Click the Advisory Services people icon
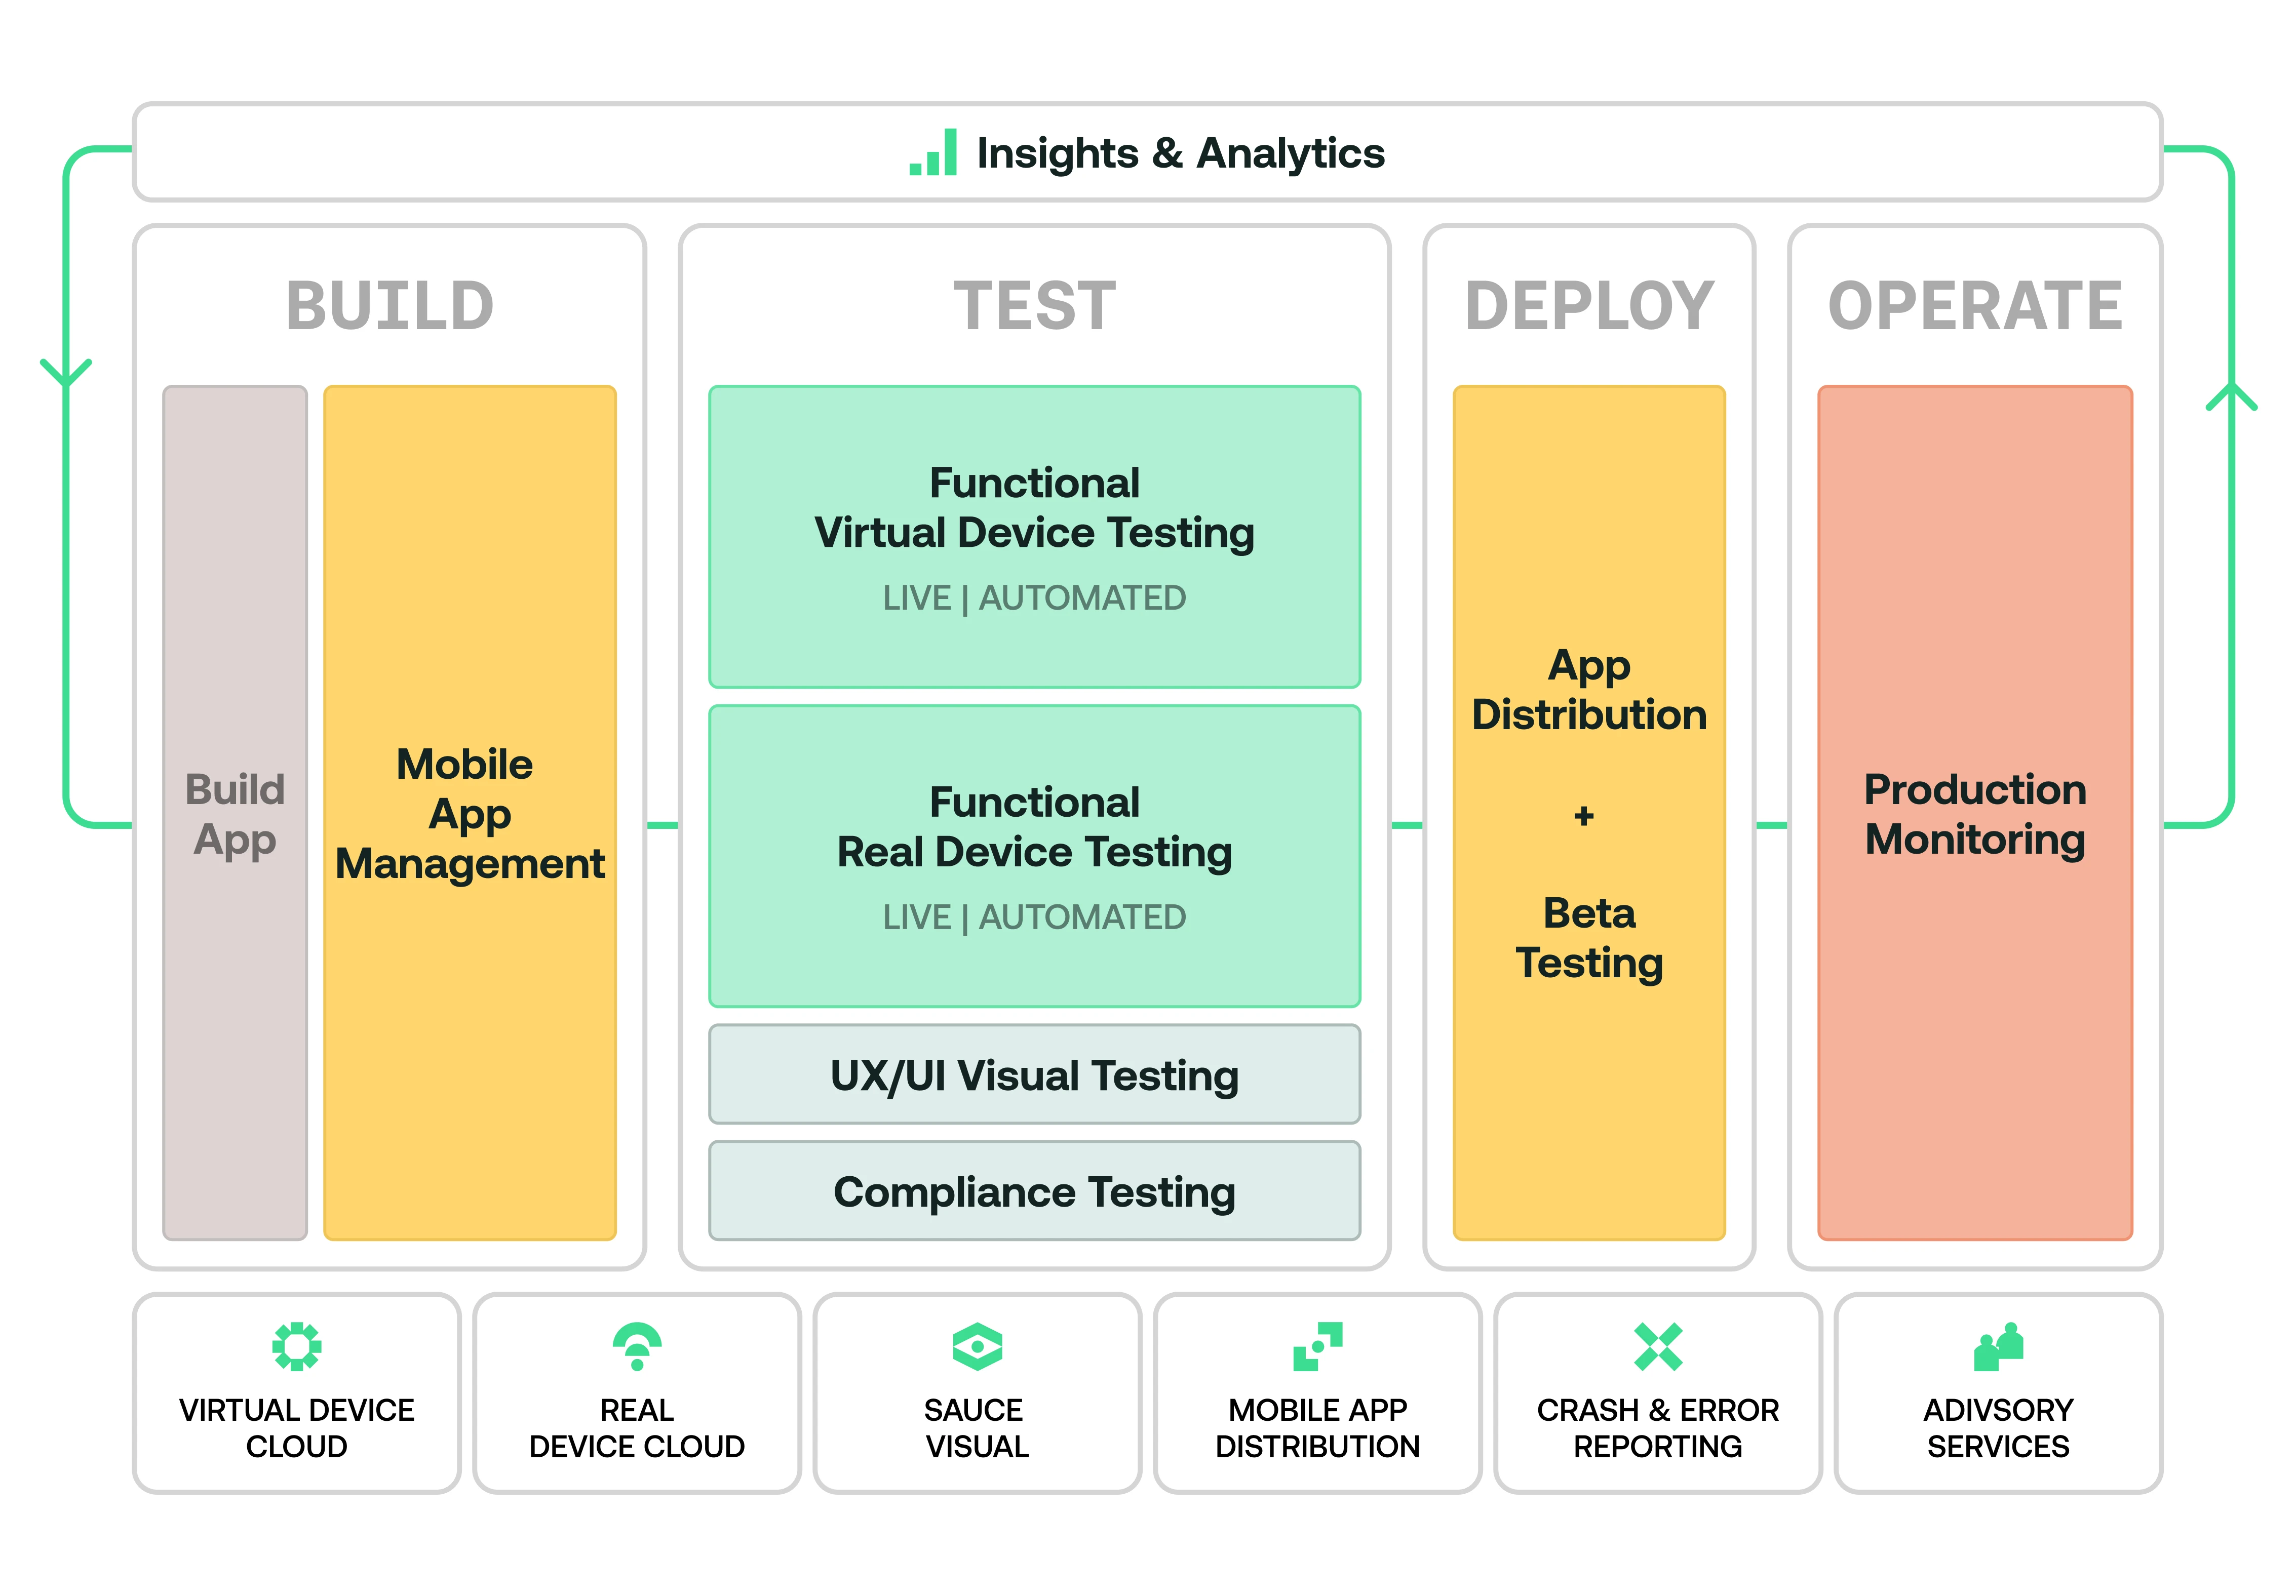Viewport: 2296px width, 1596px height. pos(1997,1346)
